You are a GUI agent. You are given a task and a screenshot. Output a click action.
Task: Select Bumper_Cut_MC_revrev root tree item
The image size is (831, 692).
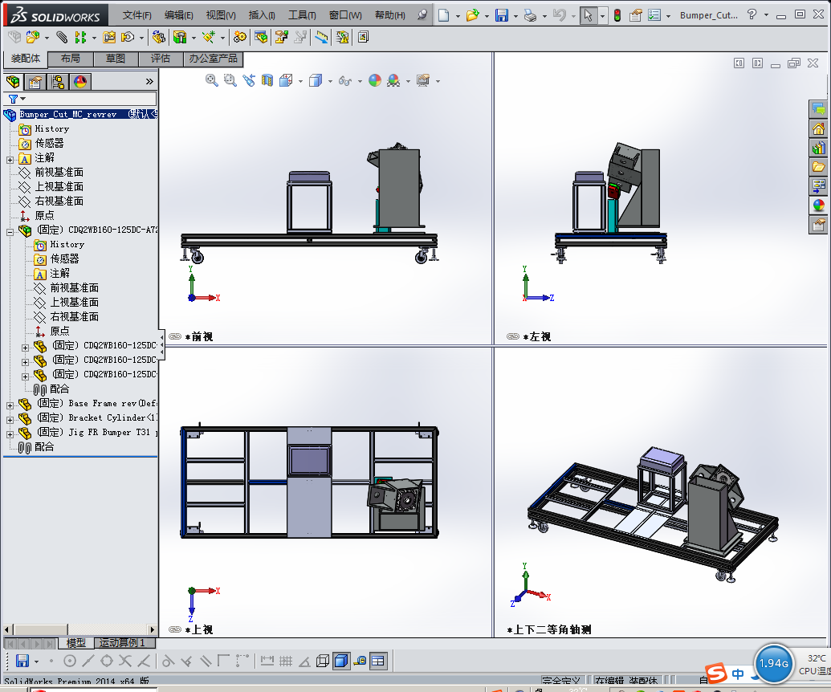click(x=67, y=114)
